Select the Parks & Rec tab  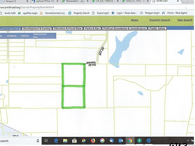92,28
